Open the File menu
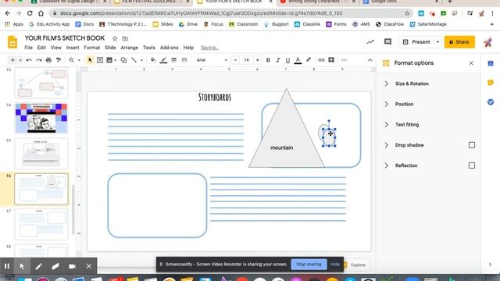Screen dimensions: 500x281 tap(28, 48)
